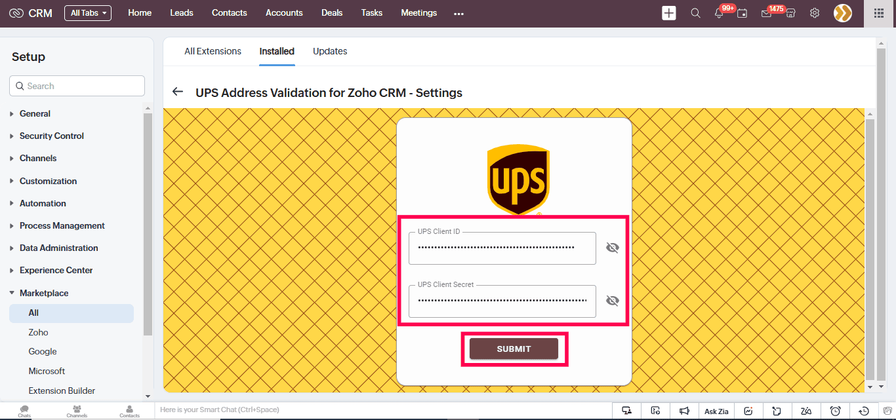Open Contacts in the bottom bar
The image size is (896, 420).
(129, 411)
